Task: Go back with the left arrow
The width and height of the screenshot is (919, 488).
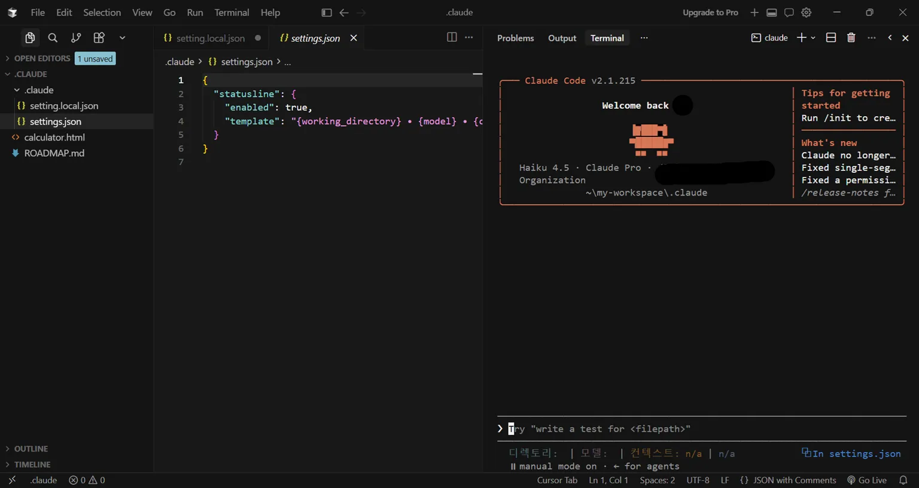Action: point(344,13)
